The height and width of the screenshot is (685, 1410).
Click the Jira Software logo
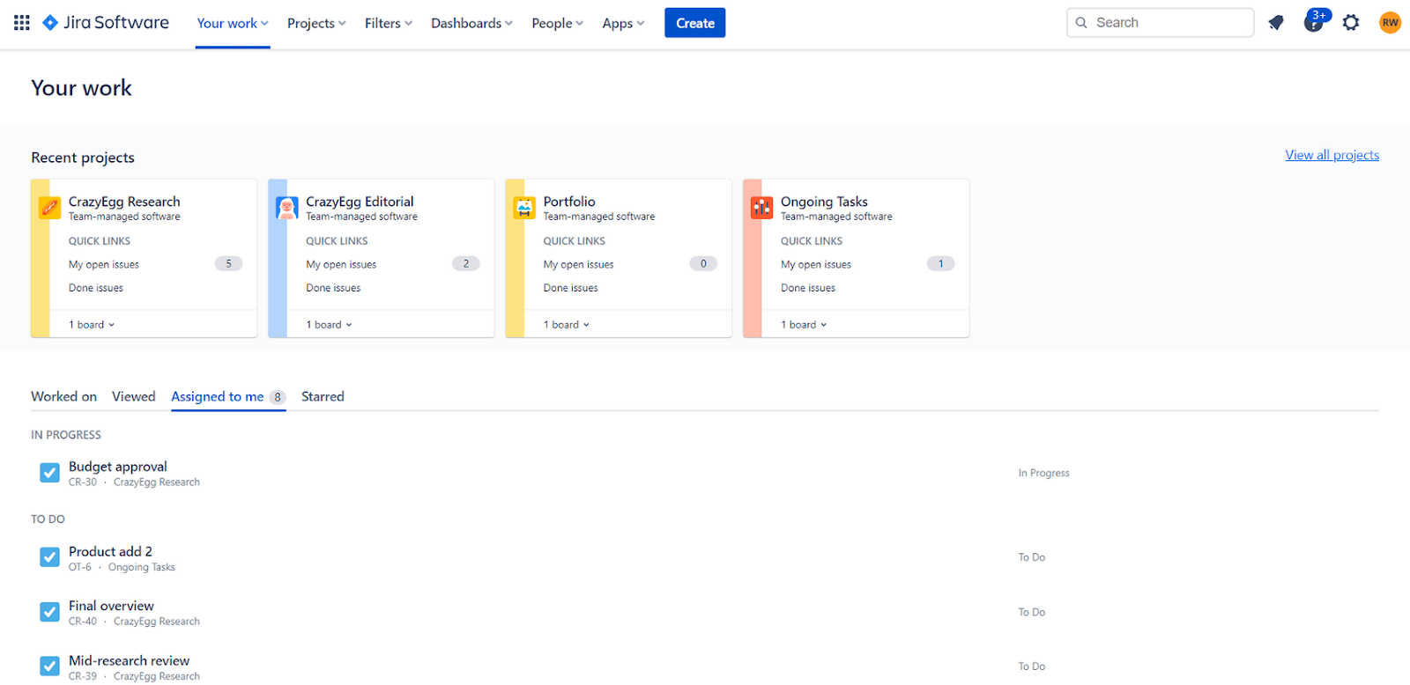pos(106,23)
